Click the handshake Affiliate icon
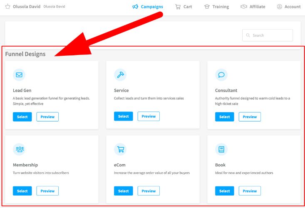305x208 pixels. [x=244, y=7]
